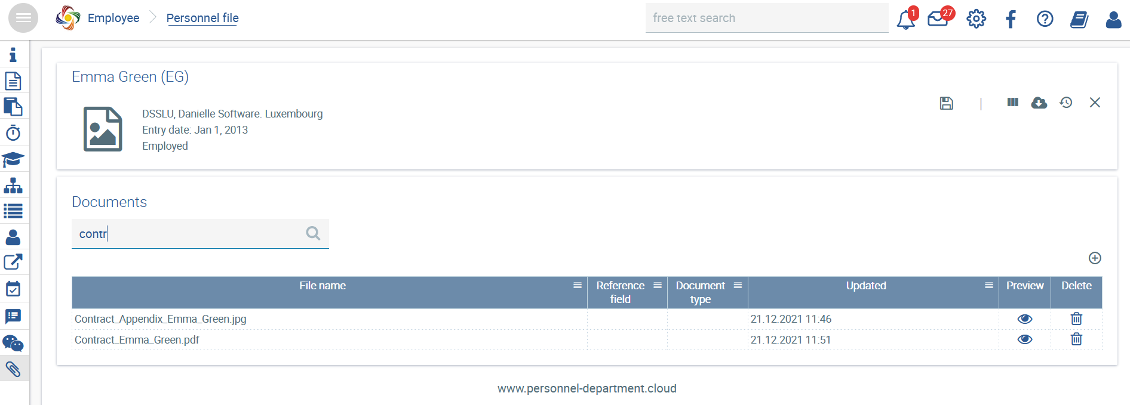Open the copy documents sidebar section
The height and width of the screenshot is (405, 1130).
[x=13, y=107]
